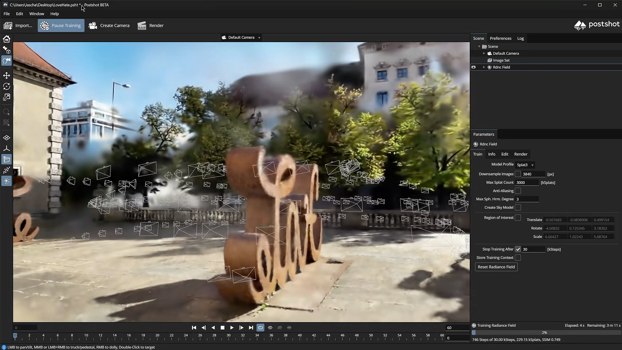Screen dimensions: 622x350
Task: Select the Rotate tool
Action: [6, 86]
